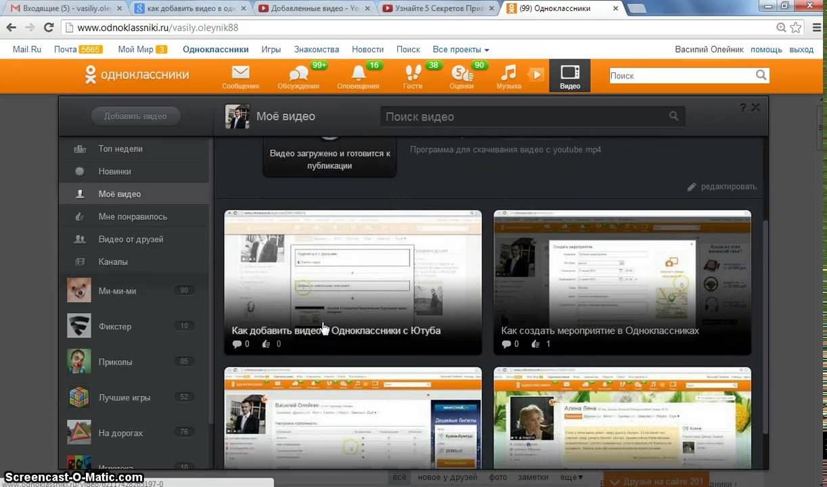The image size is (827, 487).
Task: Click the редактировать link
Action: click(x=728, y=187)
